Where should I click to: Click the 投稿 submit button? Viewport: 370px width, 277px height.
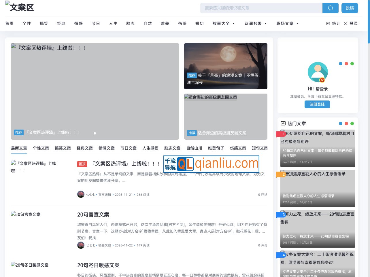(350, 8)
